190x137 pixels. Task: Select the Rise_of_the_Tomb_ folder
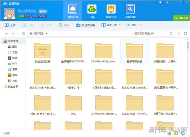click(x=43, y=105)
